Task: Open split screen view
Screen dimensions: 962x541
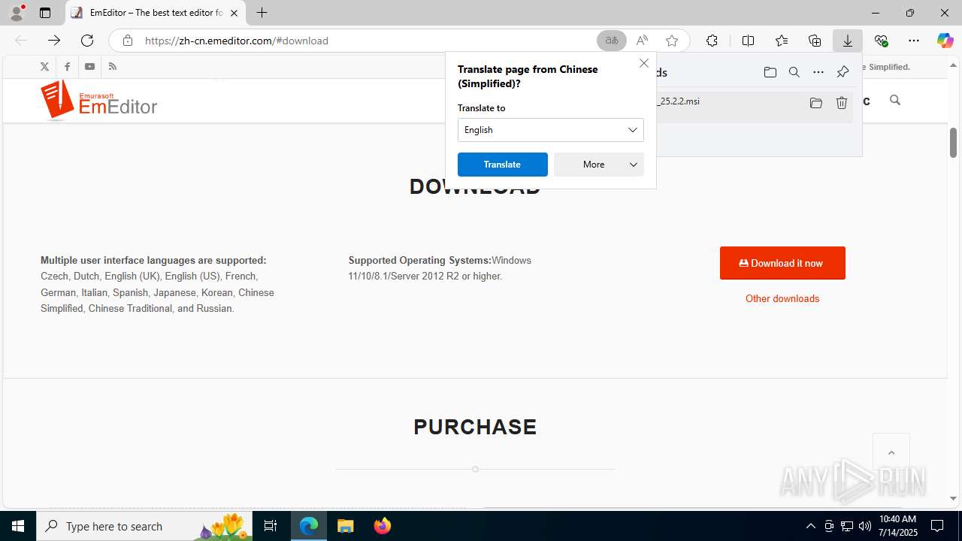Action: (x=748, y=41)
